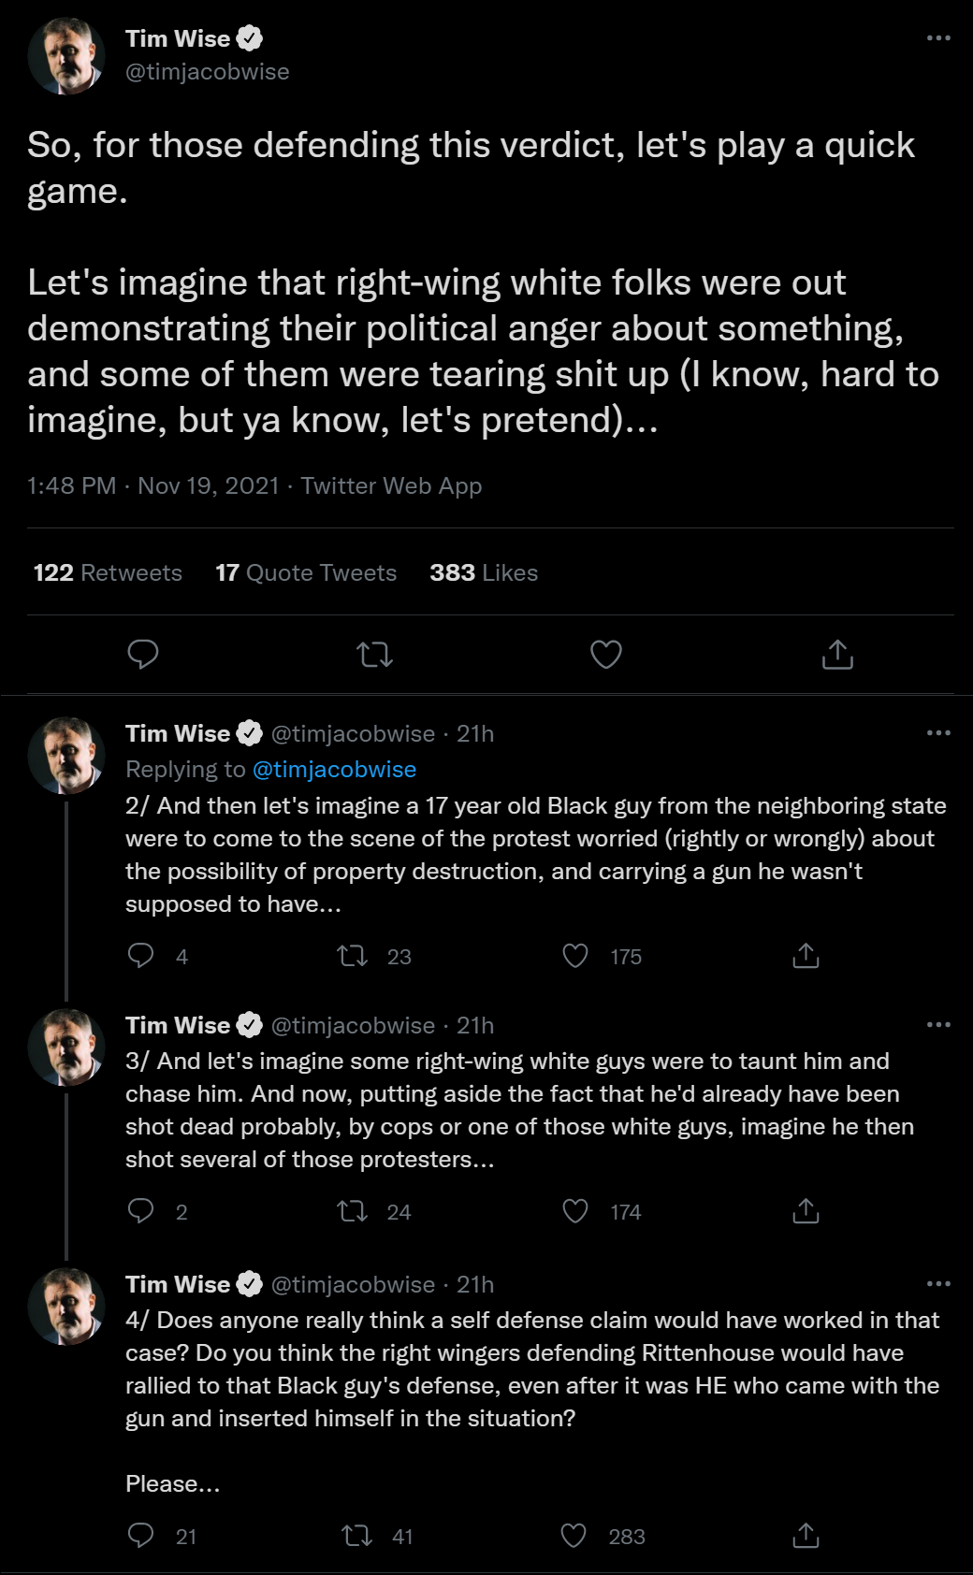View the 122 Retweets list
This screenshot has width=973, height=1575.
point(108,572)
